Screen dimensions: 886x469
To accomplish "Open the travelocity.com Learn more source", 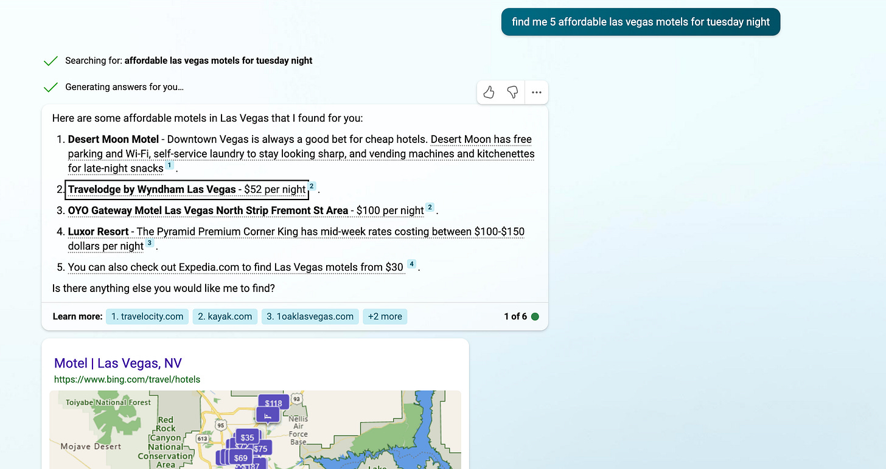I will [x=147, y=316].
